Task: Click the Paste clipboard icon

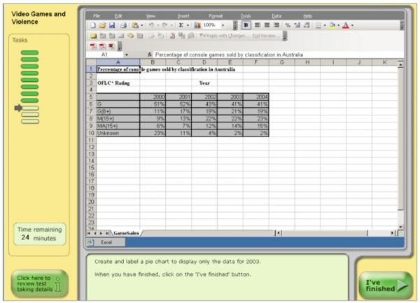Action: point(135,25)
